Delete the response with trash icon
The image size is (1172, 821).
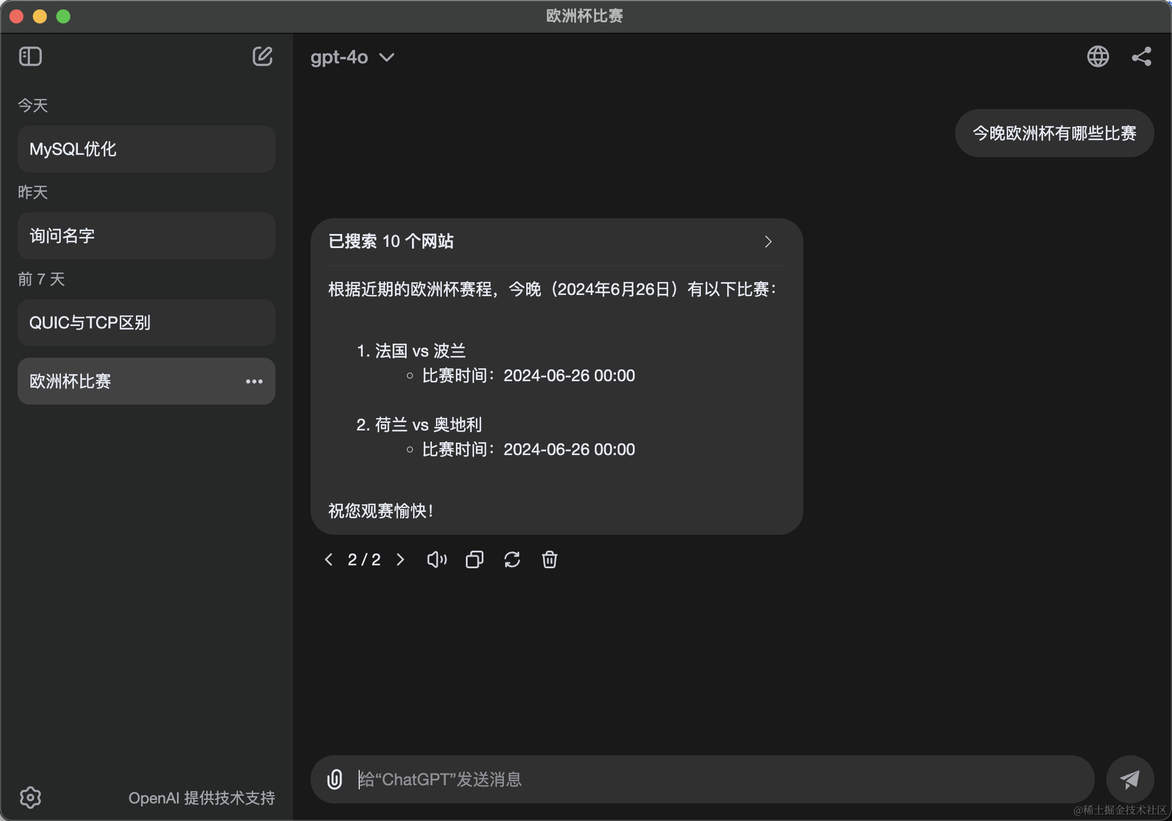point(550,559)
